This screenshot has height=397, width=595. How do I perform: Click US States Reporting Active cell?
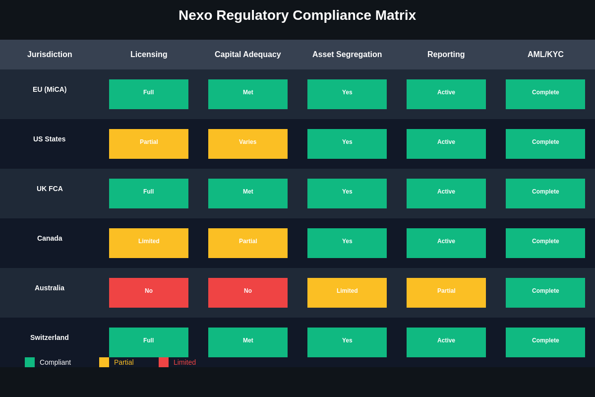point(446,144)
